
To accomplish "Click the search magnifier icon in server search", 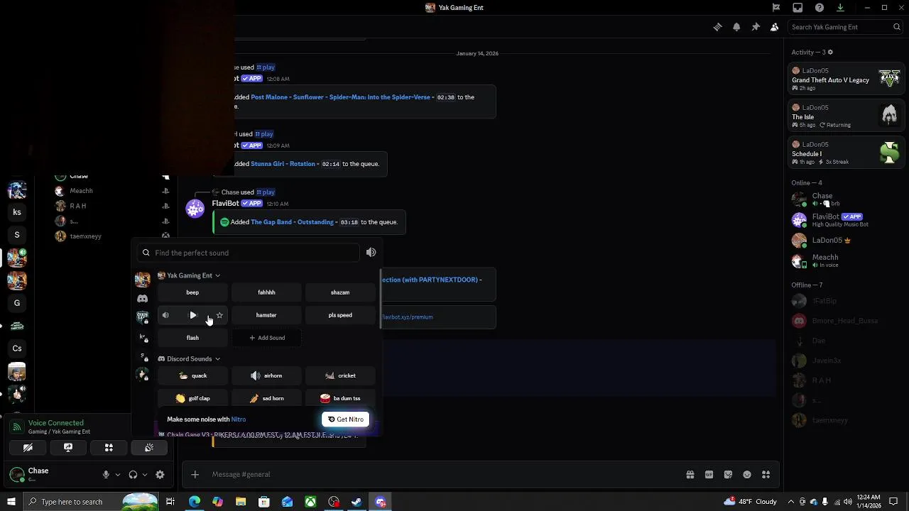I will point(897,27).
